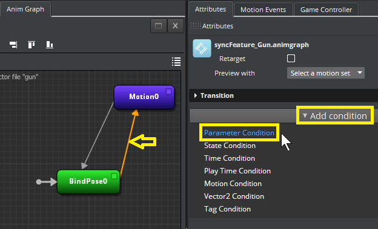This screenshot has width=378, height=229.
Task: Close the Anim Graph panel
Action: (x=175, y=26)
